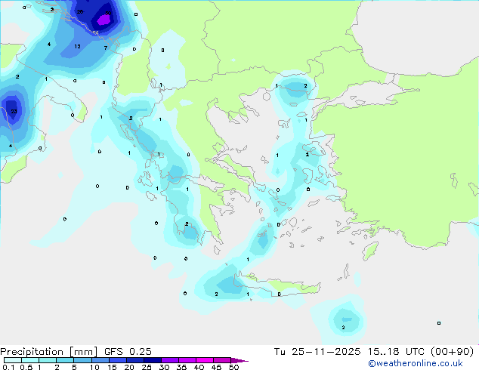Viewport: 479px width, 370px height.
Task: Select the 2–5 mm legend color swatch
Action: click(x=65, y=360)
